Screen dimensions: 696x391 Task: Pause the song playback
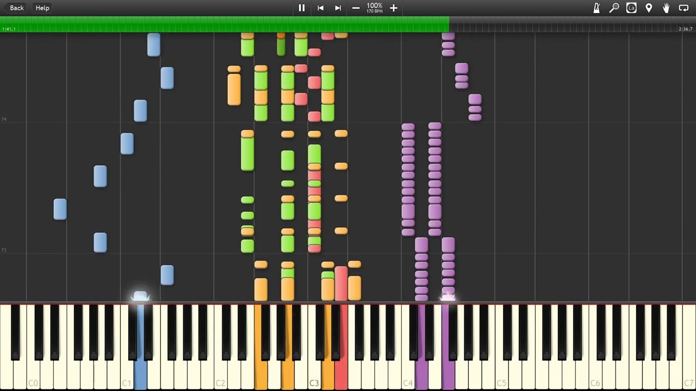point(302,8)
